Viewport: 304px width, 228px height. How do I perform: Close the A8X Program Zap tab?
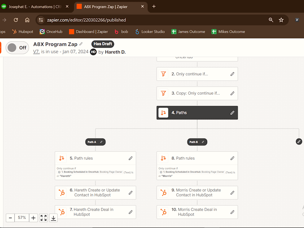(x=142, y=6)
